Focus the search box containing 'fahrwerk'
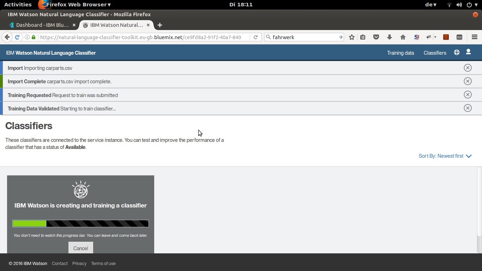 [x=304, y=37]
